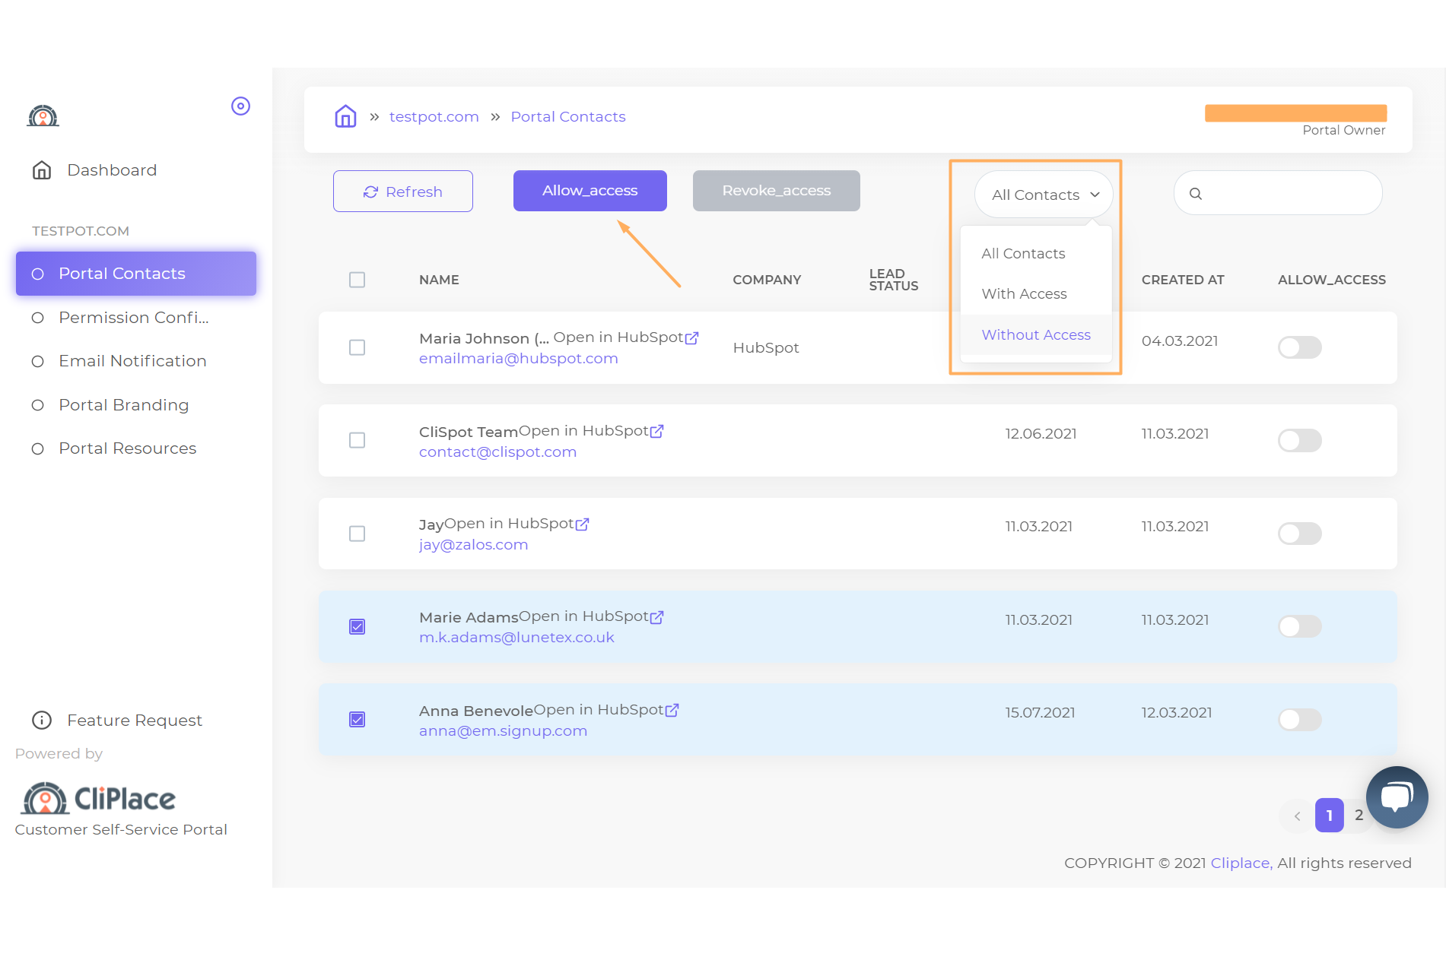Enable allow access toggle for Jay
The width and height of the screenshot is (1446, 963).
[1299, 534]
